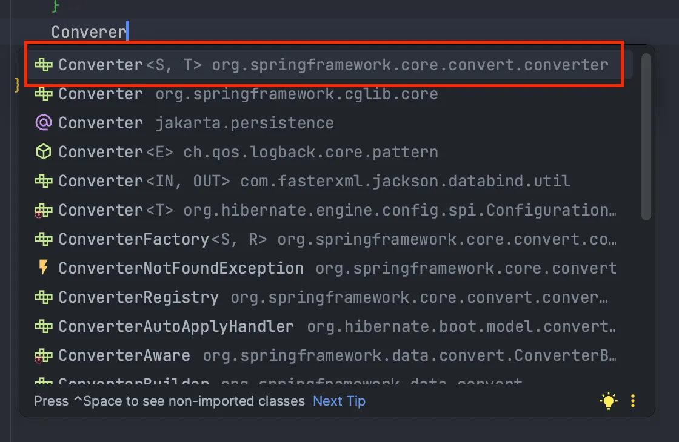679x442 pixels.
Task: Place cursor in the typed text Converer
Action: coord(89,31)
